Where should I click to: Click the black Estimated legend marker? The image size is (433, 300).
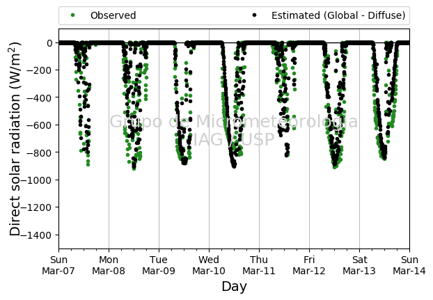point(254,15)
